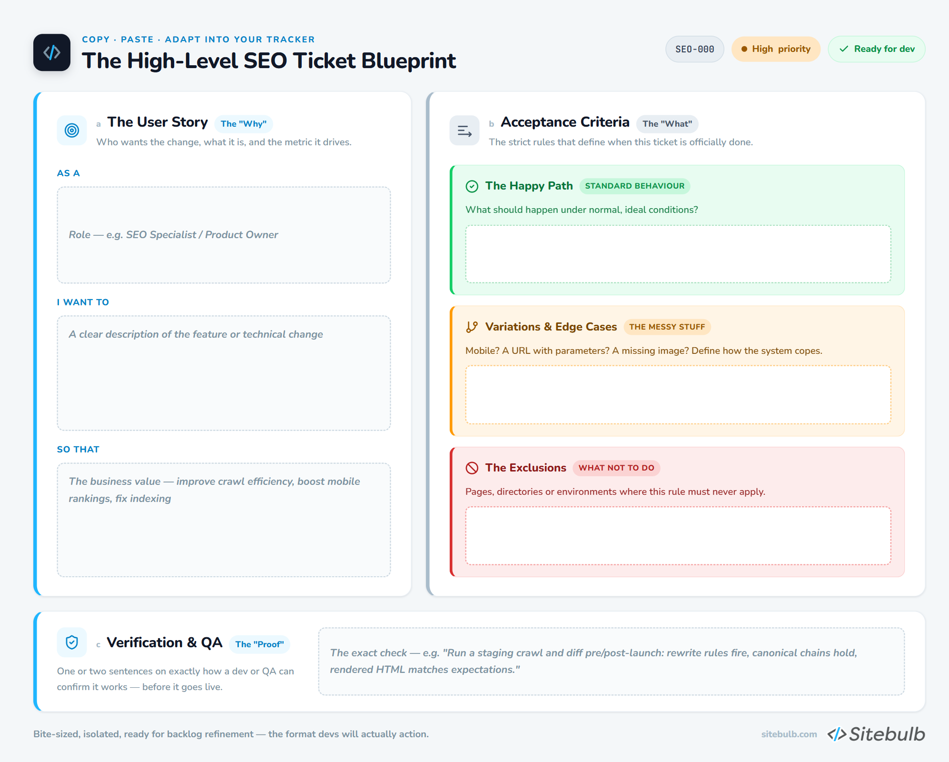The width and height of the screenshot is (949, 762).
Task: Click the Exclusions empty input box
Action: pos(678,536)
